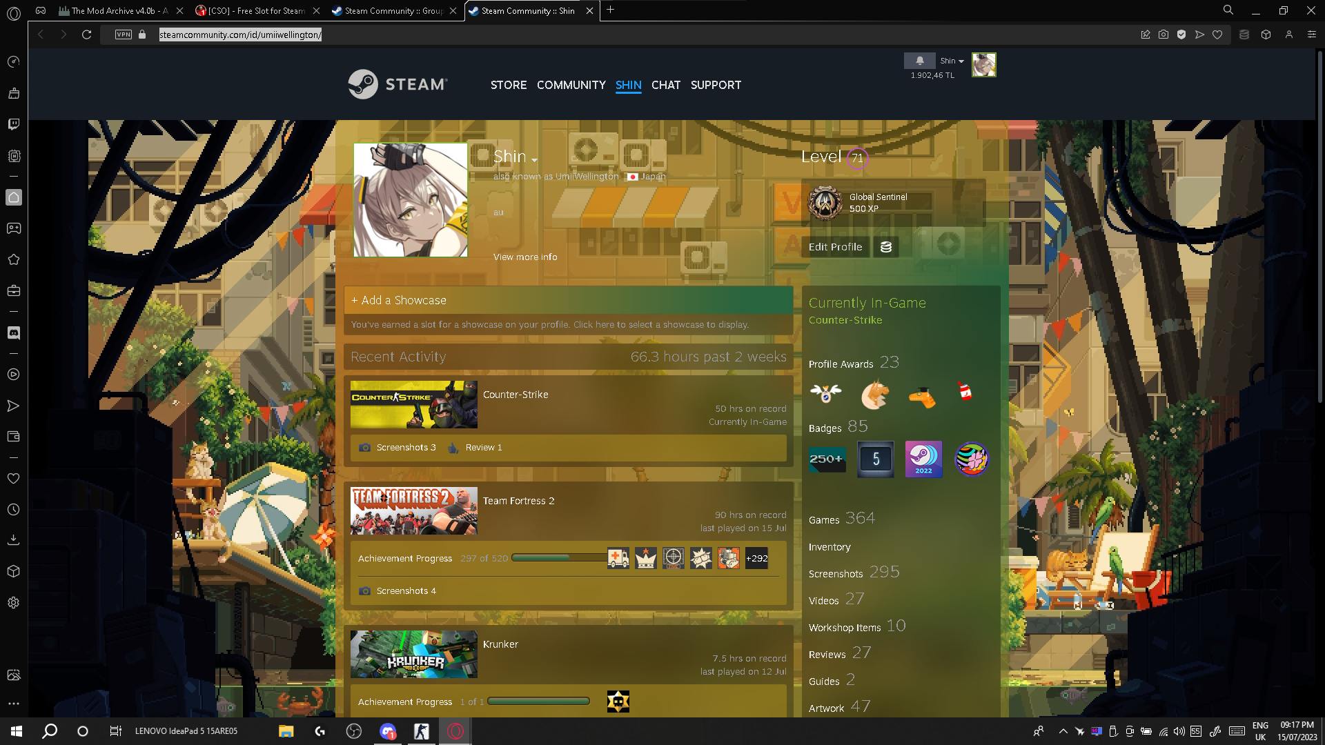
Task: Open the 250+ games badge icon
Action: pyautogui.click(x=827, y=459)
